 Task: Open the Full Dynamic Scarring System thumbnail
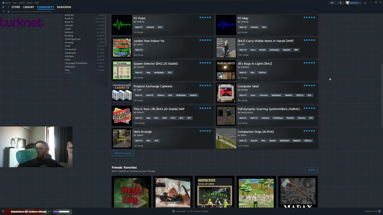tap(226, 116)
